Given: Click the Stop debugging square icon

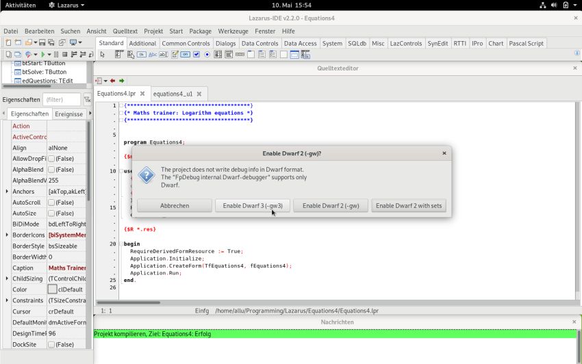Looking at the screenshot, I should point(64,55).
